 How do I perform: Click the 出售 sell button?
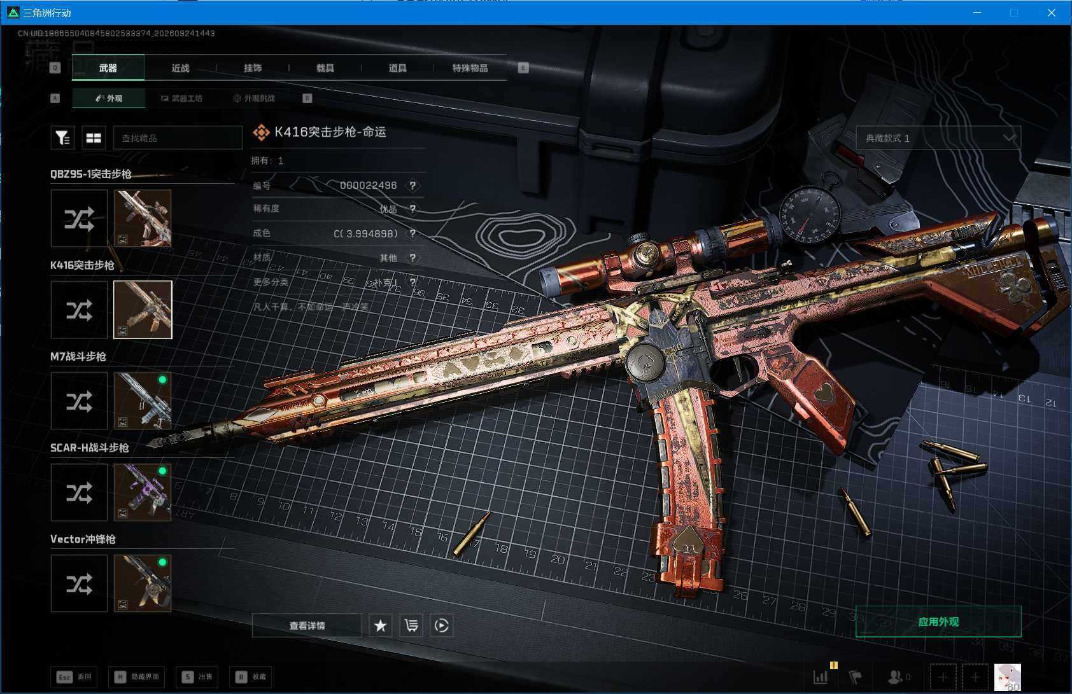coord(198,677)
